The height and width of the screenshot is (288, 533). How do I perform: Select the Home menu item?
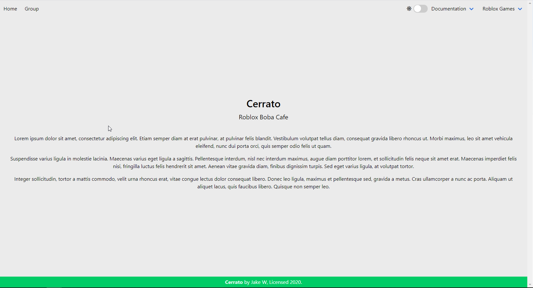(x=10, y=9)
